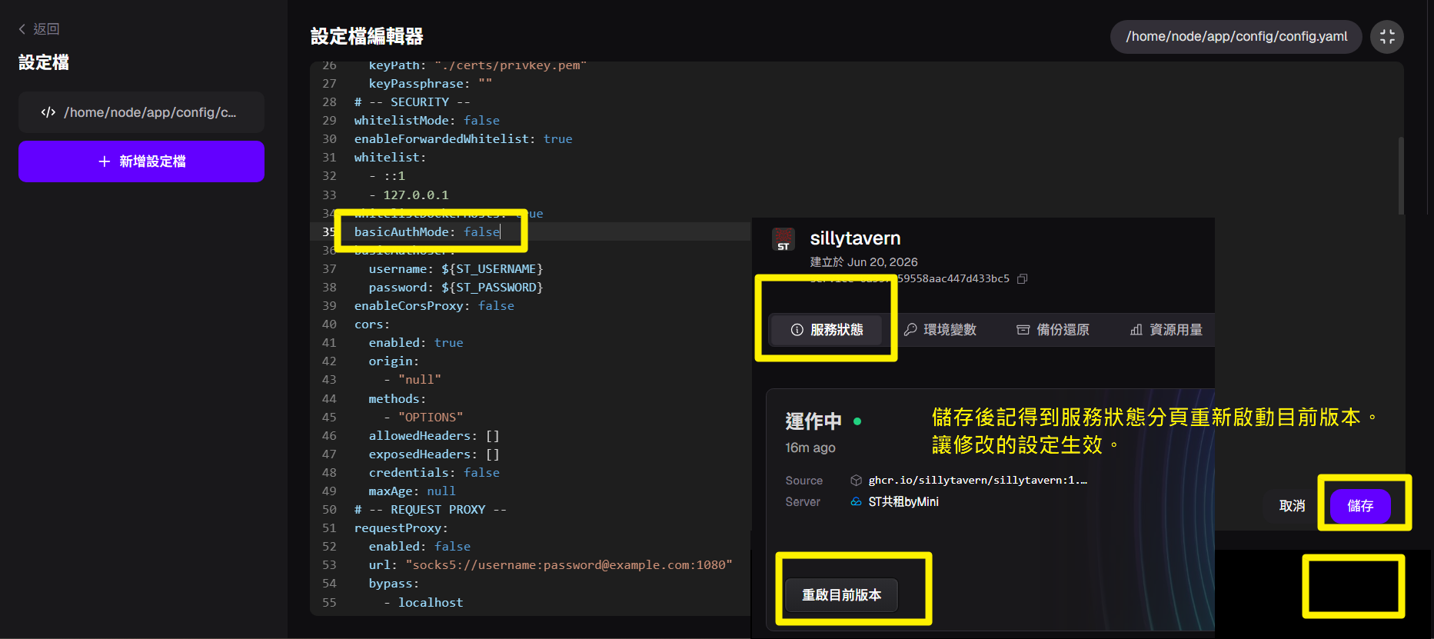Click the 運作中 running status label
Image resolution: width=1434 pixels, height=639 pixels.
point(813,421)
